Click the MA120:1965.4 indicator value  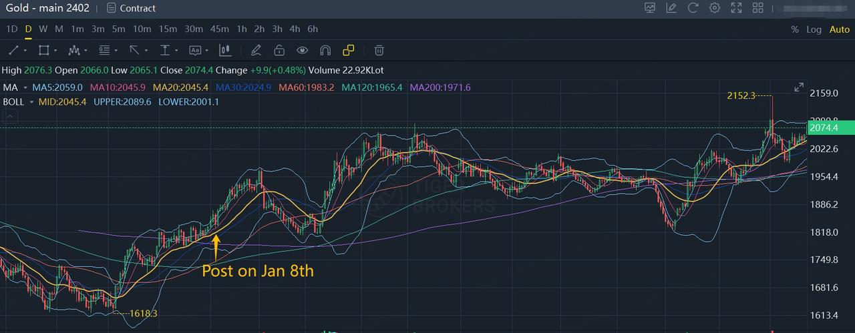372,87
